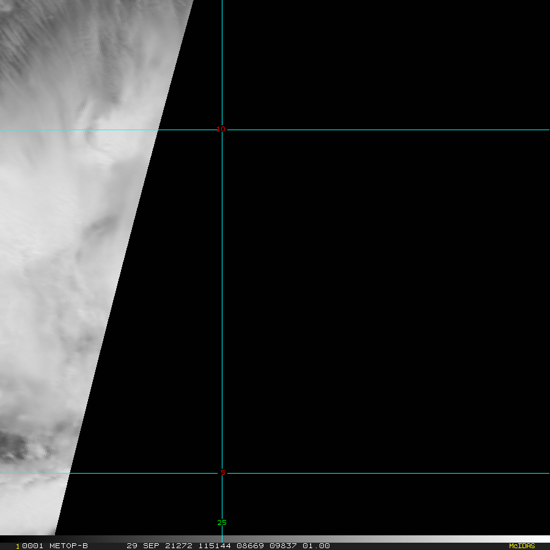Viewport: 550px width, 550px height.
Task: Click the value 09837 in status bar
Action: coord(283,546)
